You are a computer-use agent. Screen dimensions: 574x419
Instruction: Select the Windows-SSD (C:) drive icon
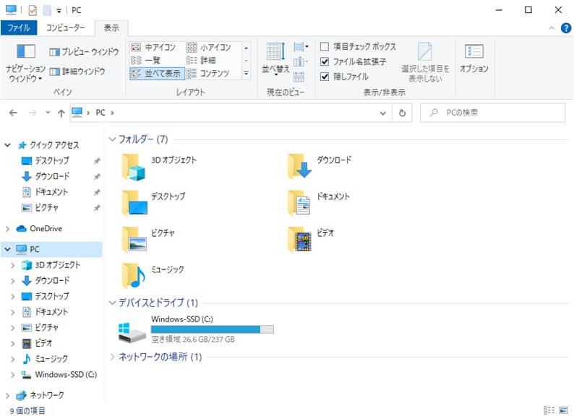(x=132, y=332)
